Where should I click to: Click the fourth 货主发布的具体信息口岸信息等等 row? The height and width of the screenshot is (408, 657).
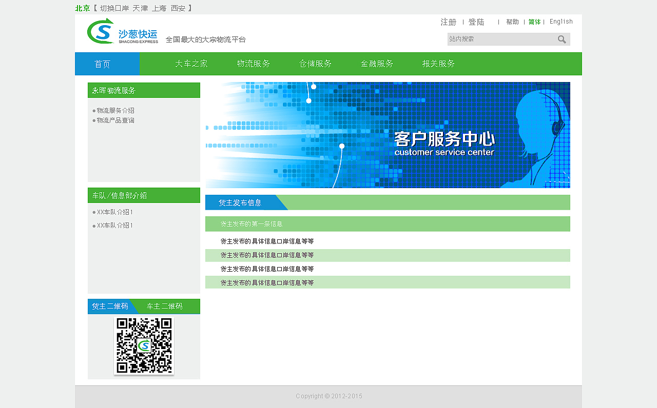point(388,282)
